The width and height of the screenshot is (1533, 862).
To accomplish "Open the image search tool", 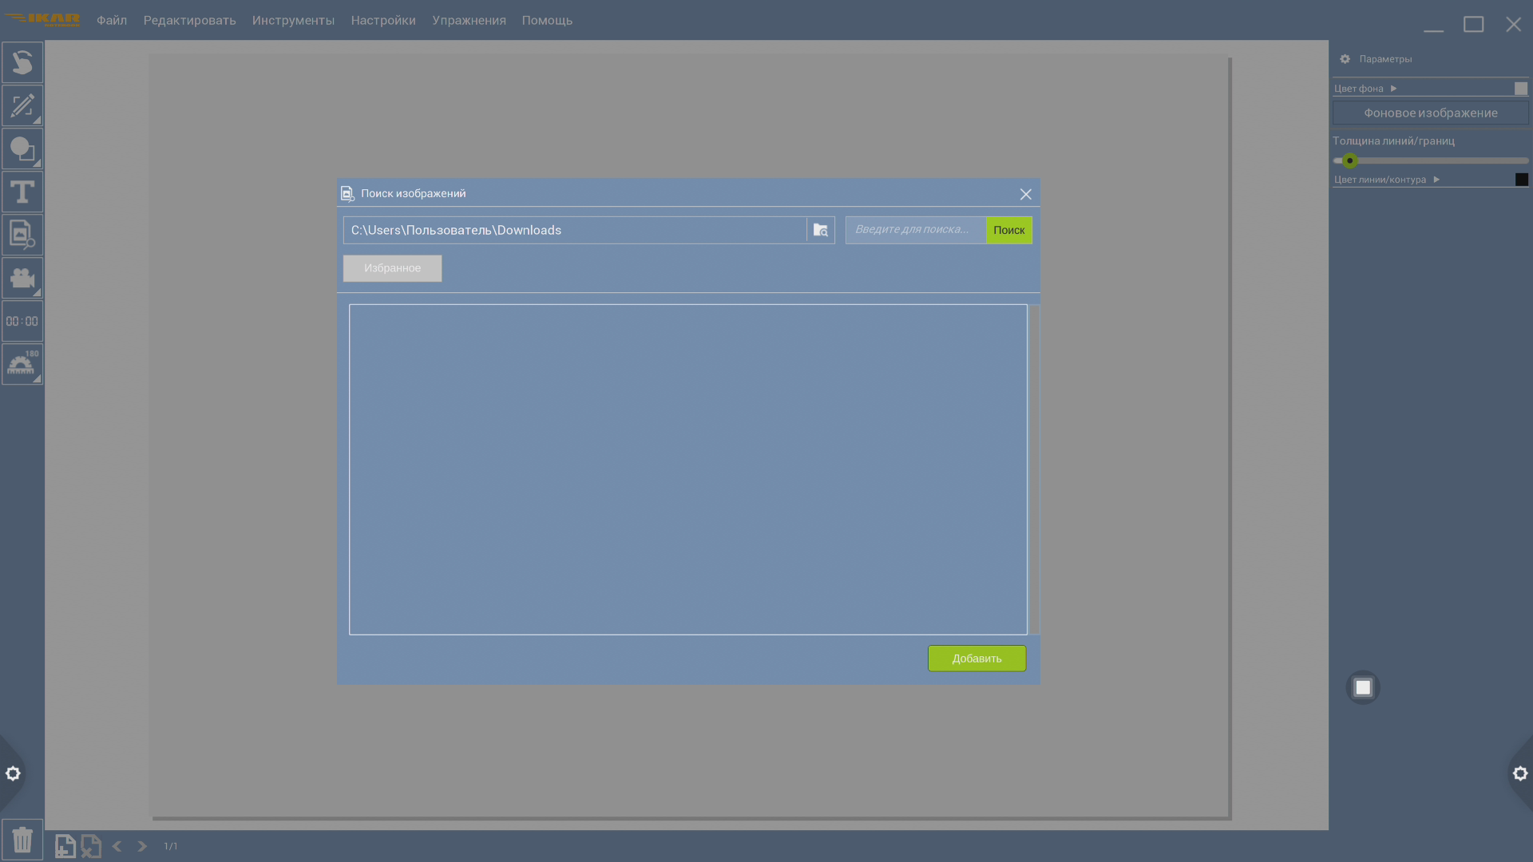I will (x=22, y=235).
